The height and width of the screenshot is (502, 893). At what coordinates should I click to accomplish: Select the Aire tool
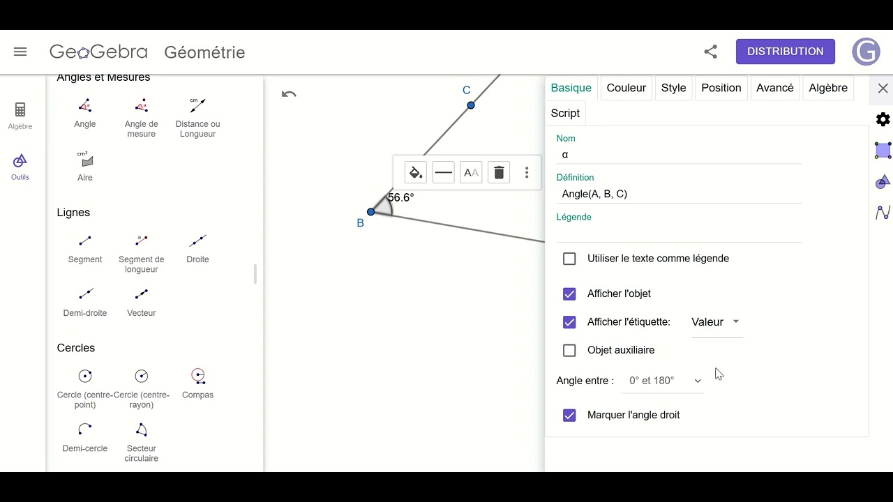pyautogui.click(x=85, y=166)
